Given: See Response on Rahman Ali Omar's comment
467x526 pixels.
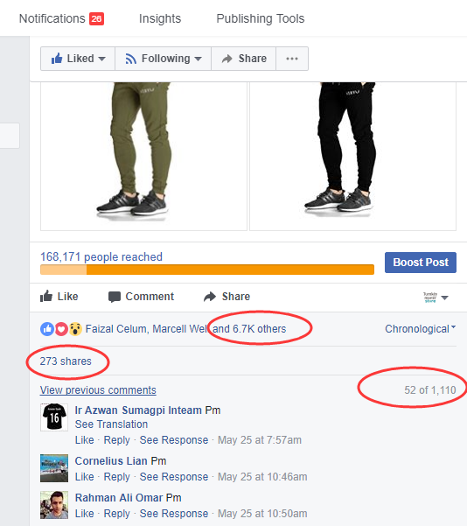Looking at the screenshot, I should (x=174, y=514).
